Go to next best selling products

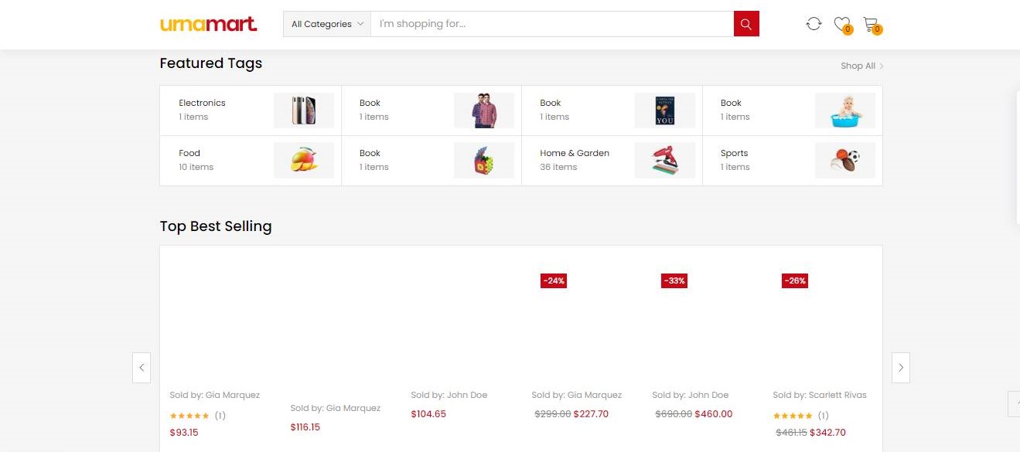click(x=901, y=368)
